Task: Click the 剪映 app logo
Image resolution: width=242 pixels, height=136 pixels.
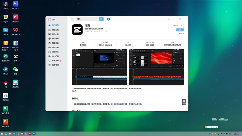Action: (x=77, y=30)
